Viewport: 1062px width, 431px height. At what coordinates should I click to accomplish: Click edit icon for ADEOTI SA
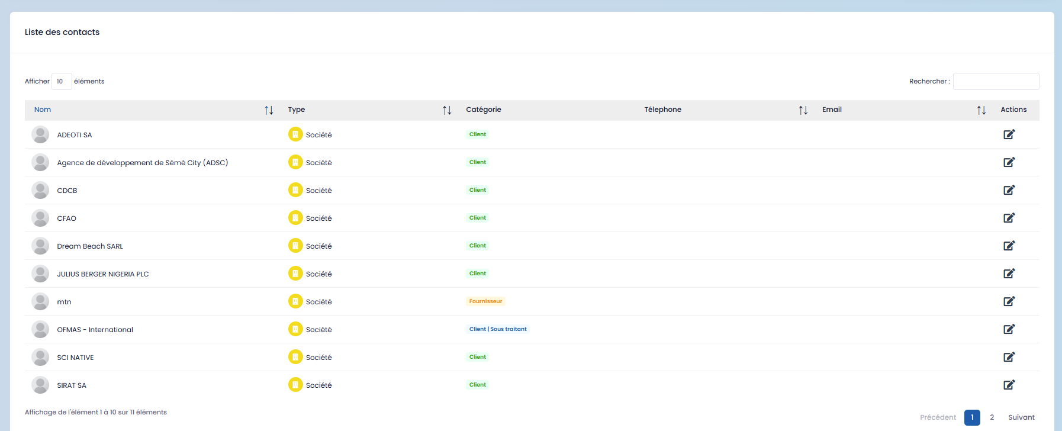(x=1009, y=134)
